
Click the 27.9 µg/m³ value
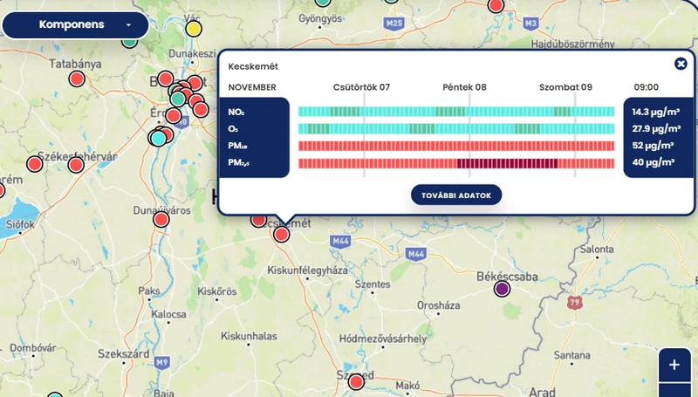coord(656,129)
